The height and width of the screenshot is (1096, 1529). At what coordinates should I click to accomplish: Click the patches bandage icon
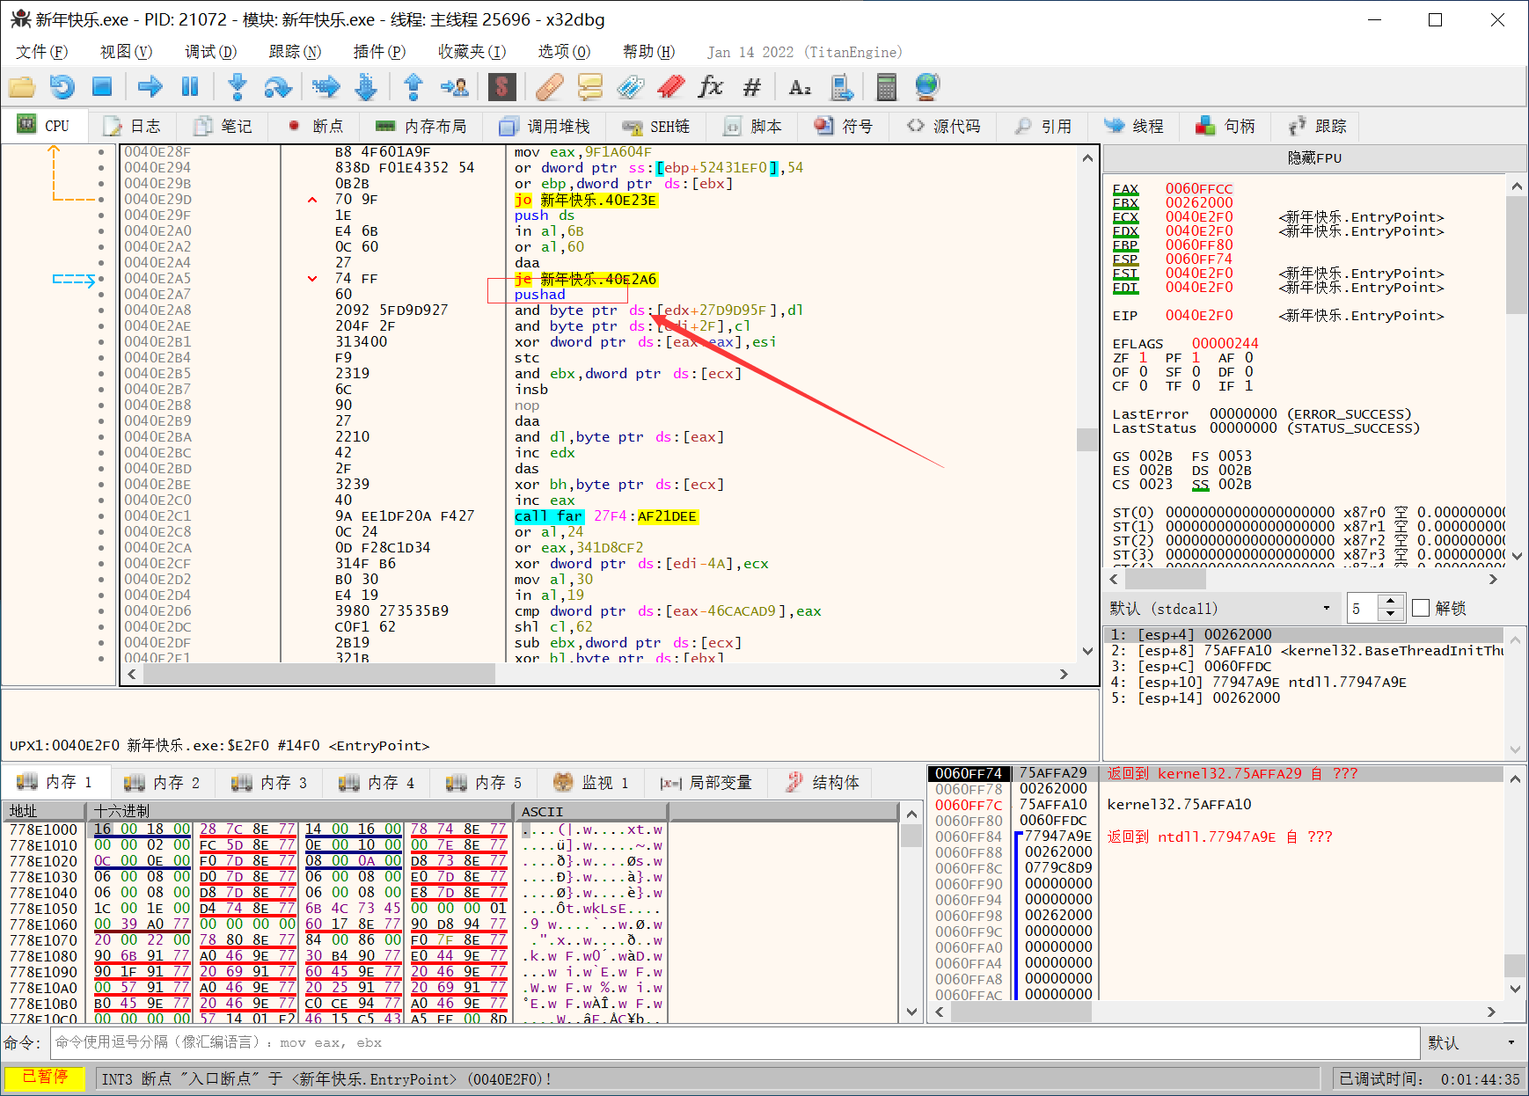(x=549, y=87)
